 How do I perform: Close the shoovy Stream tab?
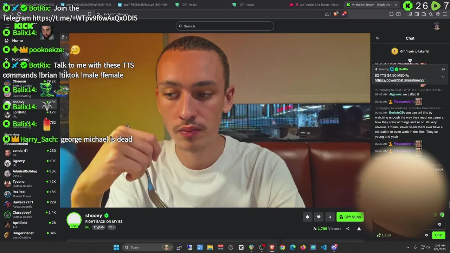(396, 5)
